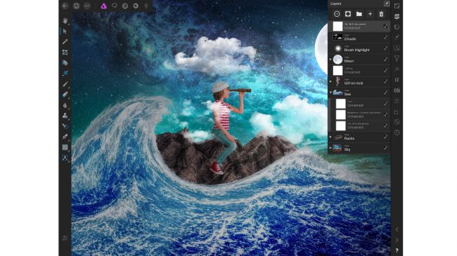Image resolution: width=457 pixels, height=256 pixels.
Task: Switch to the Liquify Persona icon
Action: [x=125, y=6]
